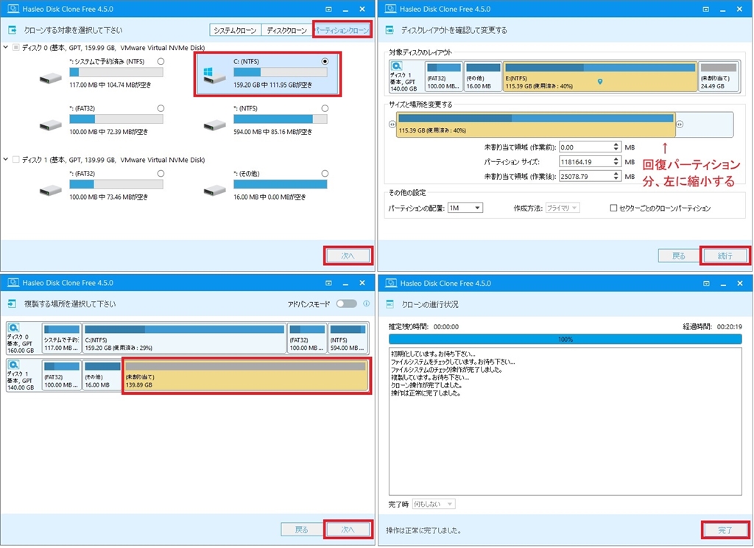The height and width of the screenshot is (548, 754).
Task: Click the パーティション サイズ value field 118164.19
Action: click(x=585, y=161)
